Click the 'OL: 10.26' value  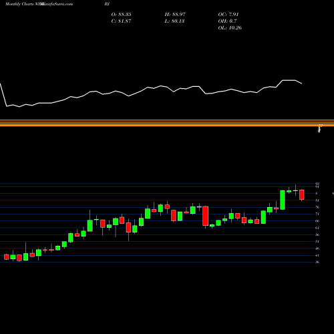tap(230, 28)
